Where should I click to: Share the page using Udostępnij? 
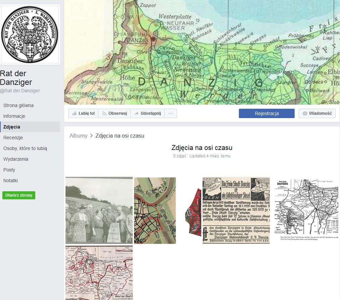[x=147, y=113]
